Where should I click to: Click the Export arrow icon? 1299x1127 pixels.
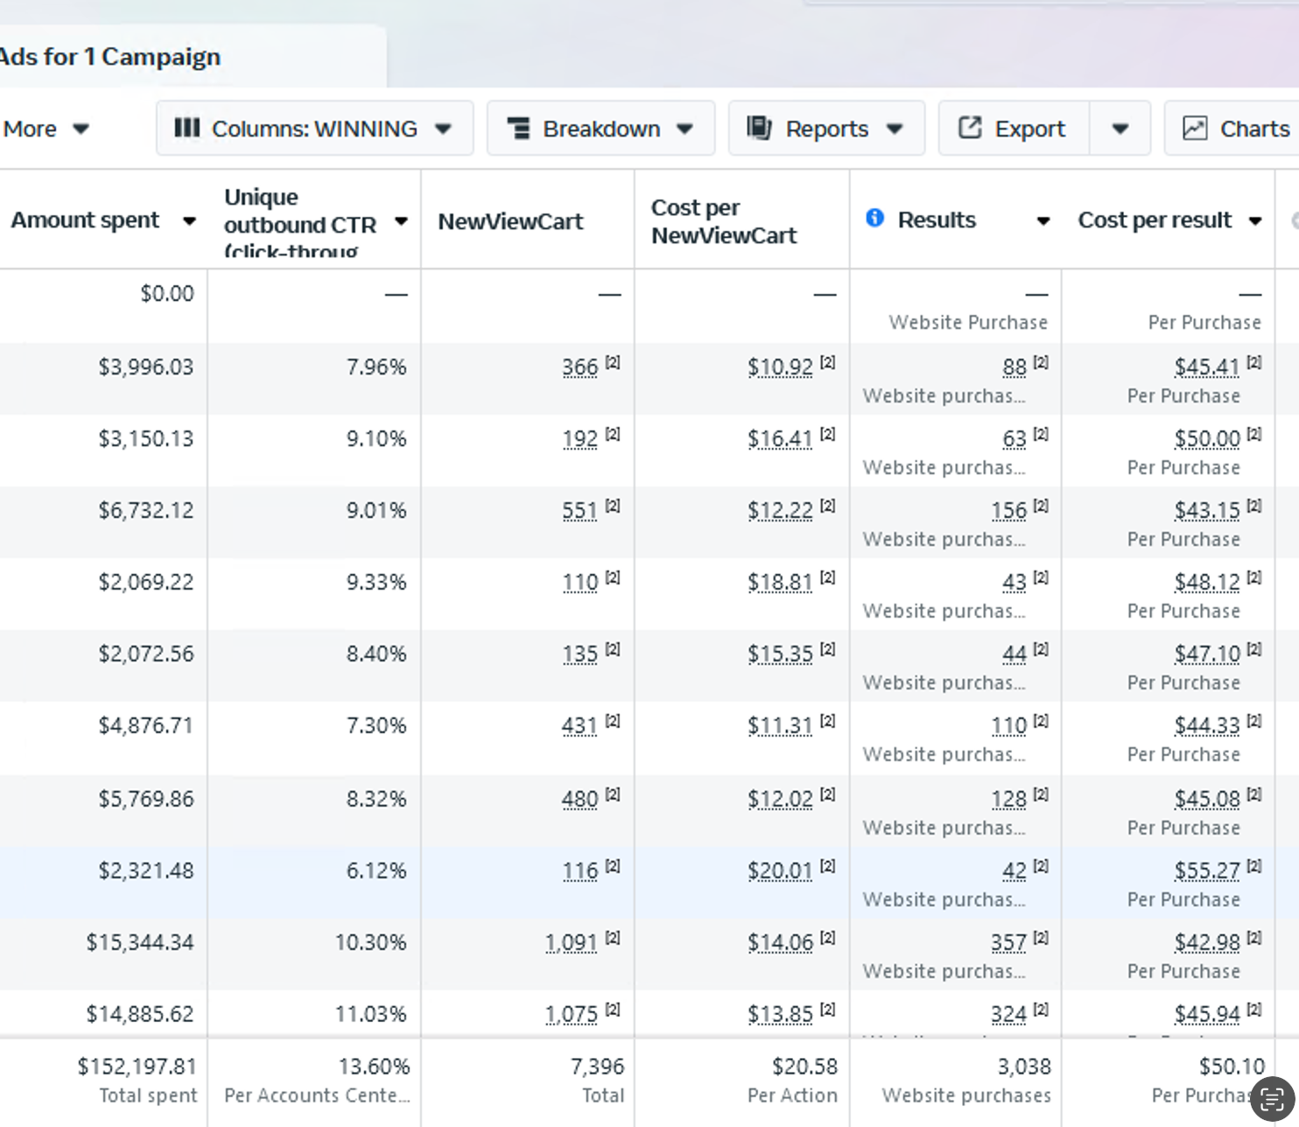pos(970,128)
